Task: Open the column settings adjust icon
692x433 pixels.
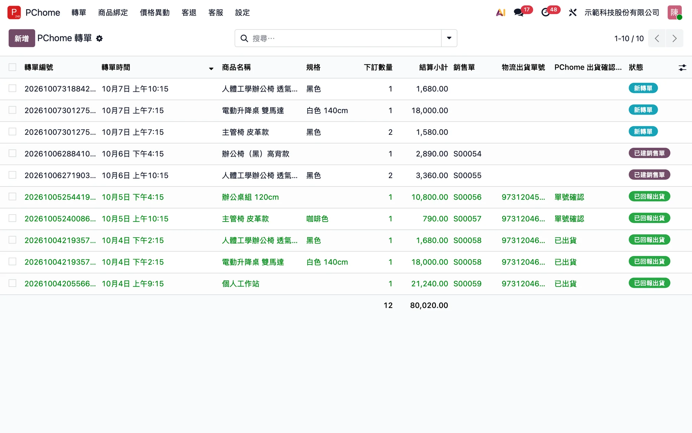Action: coord(682,68)
